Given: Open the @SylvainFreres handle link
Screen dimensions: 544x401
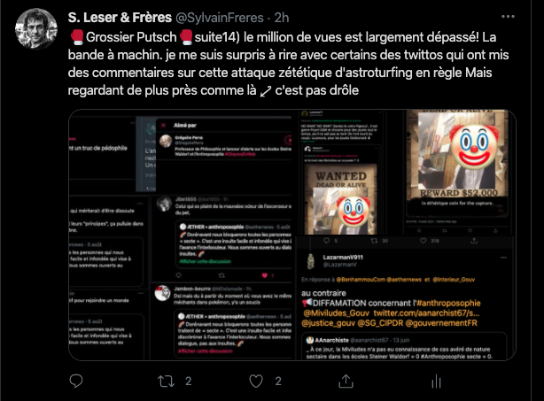Looking at the screenshot, I should coord(220,18).
